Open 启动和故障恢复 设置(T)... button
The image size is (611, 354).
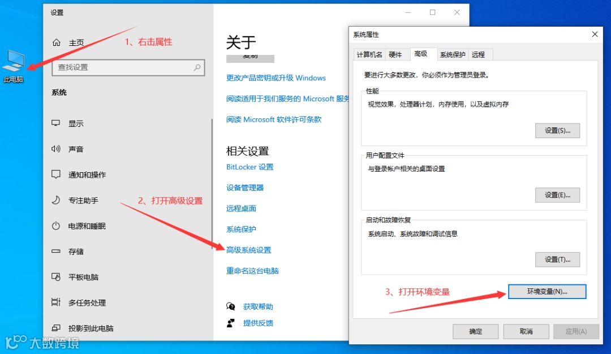557,259
